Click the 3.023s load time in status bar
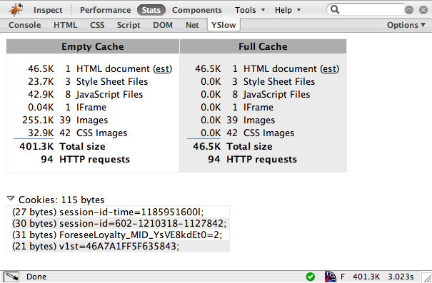 401,277
